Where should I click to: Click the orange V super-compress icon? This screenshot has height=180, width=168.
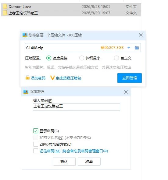pyautogui.click(x=52, y=78)
